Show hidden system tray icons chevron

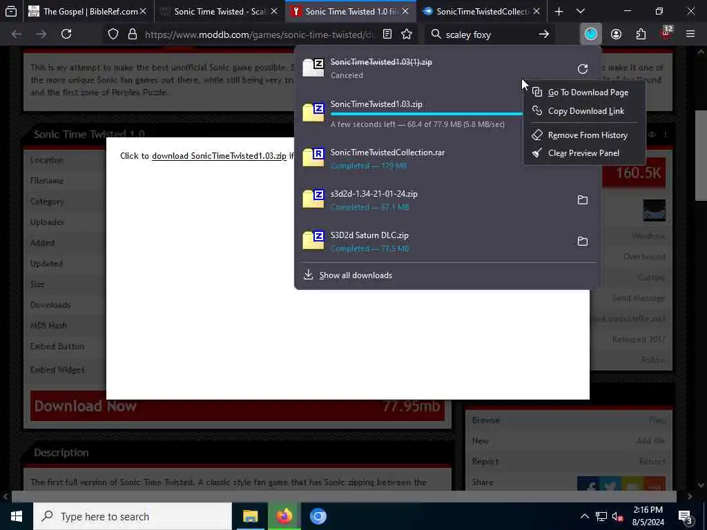tap(584, 516)
